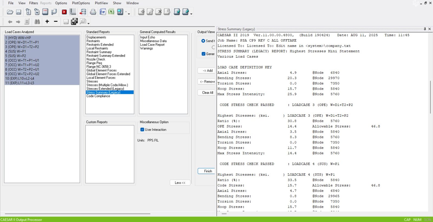Select the Send to radio button
The image size is (433, 222).
[203, 41]
